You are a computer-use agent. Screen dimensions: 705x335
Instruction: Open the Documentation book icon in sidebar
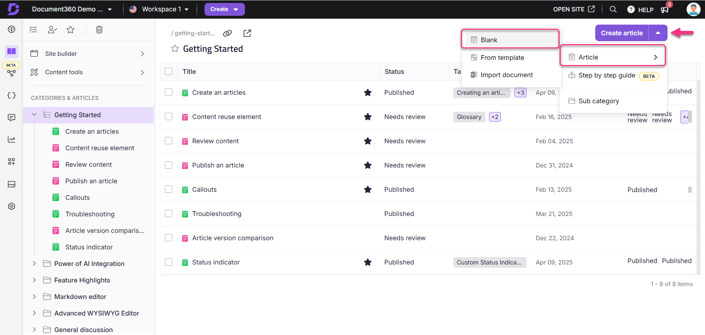coord(11,51)
